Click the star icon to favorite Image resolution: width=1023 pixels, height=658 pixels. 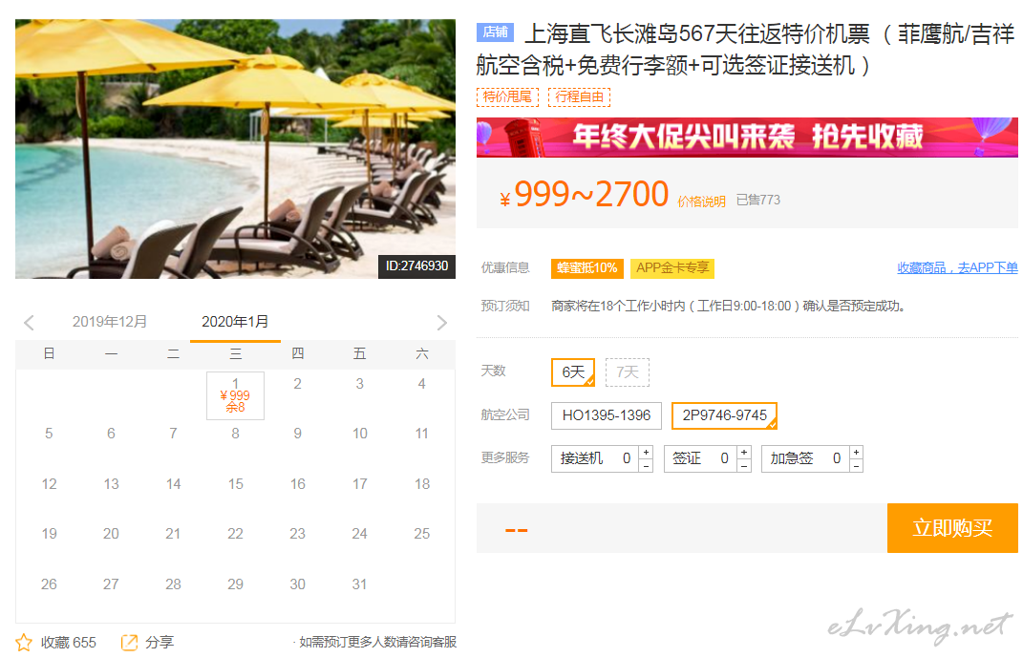coord(24,643)
